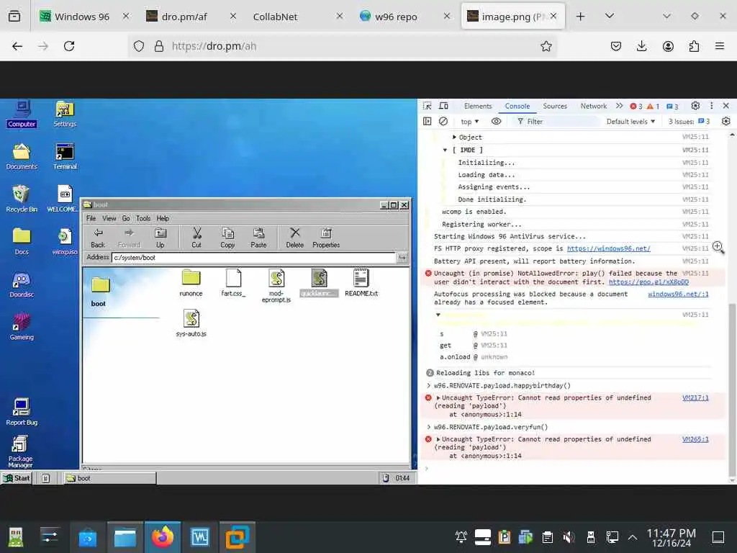
Task: Open the winxp.iso desktop icon
Action: (65, 241)
